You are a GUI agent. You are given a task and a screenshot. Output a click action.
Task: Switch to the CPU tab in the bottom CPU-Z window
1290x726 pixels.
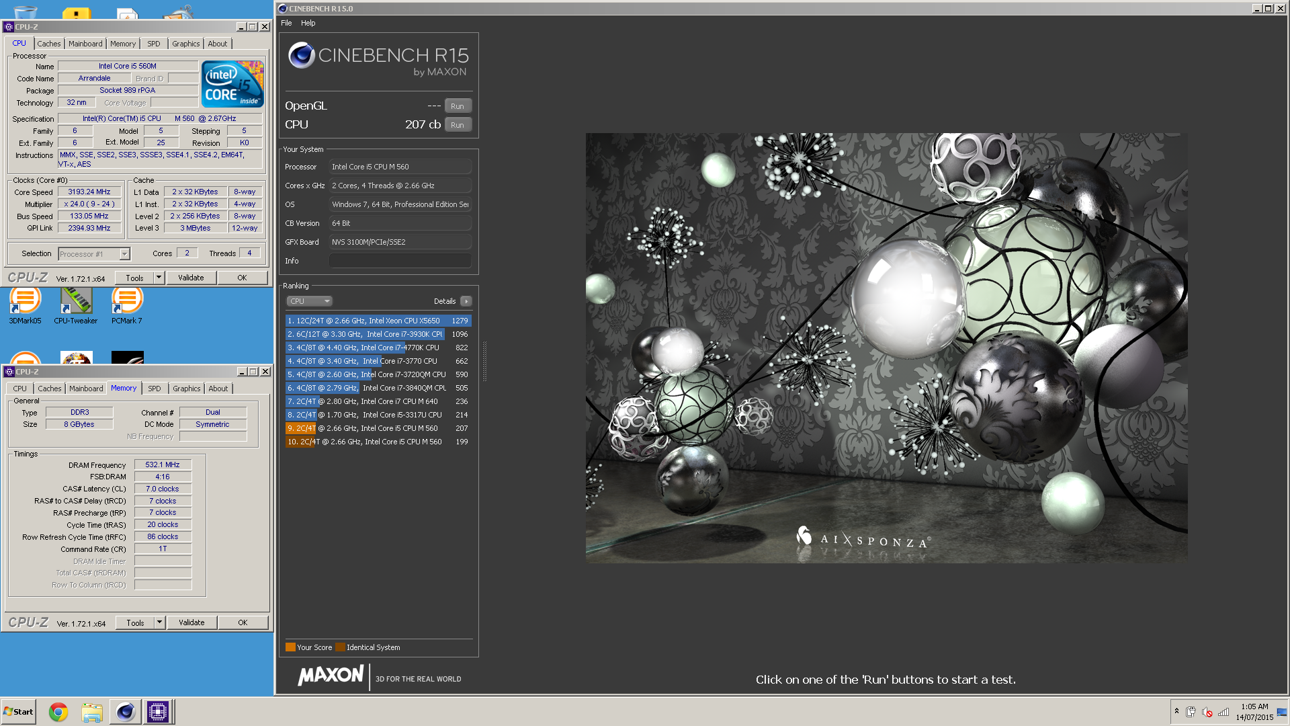pyautogui.click(x=20, y=389)
